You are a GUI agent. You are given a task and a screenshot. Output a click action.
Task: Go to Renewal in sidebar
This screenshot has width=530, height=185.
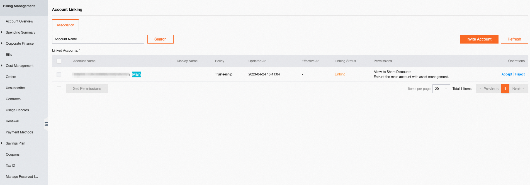point(12,121)
